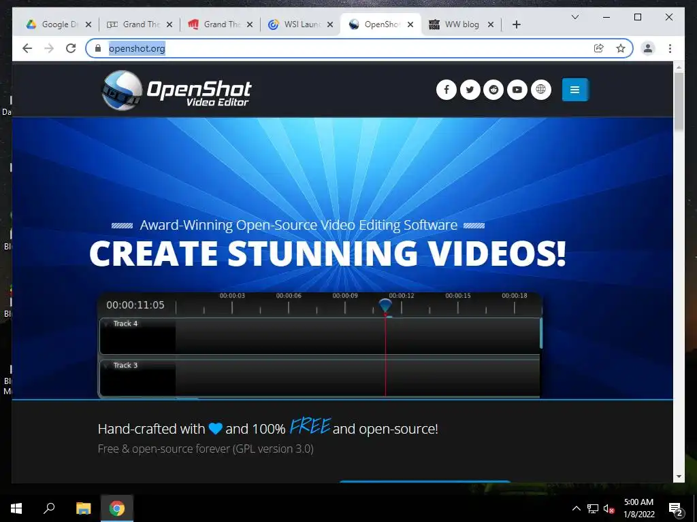Click the Chrome taskbar icon
This screenshot has width=697, height=522.
[x=117, y=508]
